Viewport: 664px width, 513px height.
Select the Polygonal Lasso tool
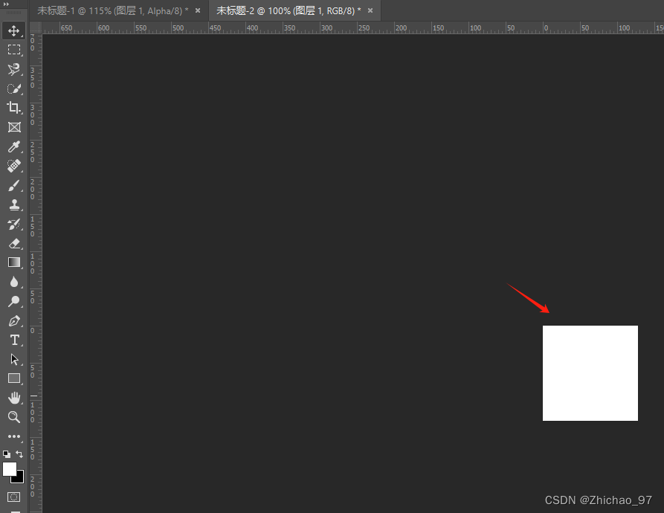click(x=14, y=69)
